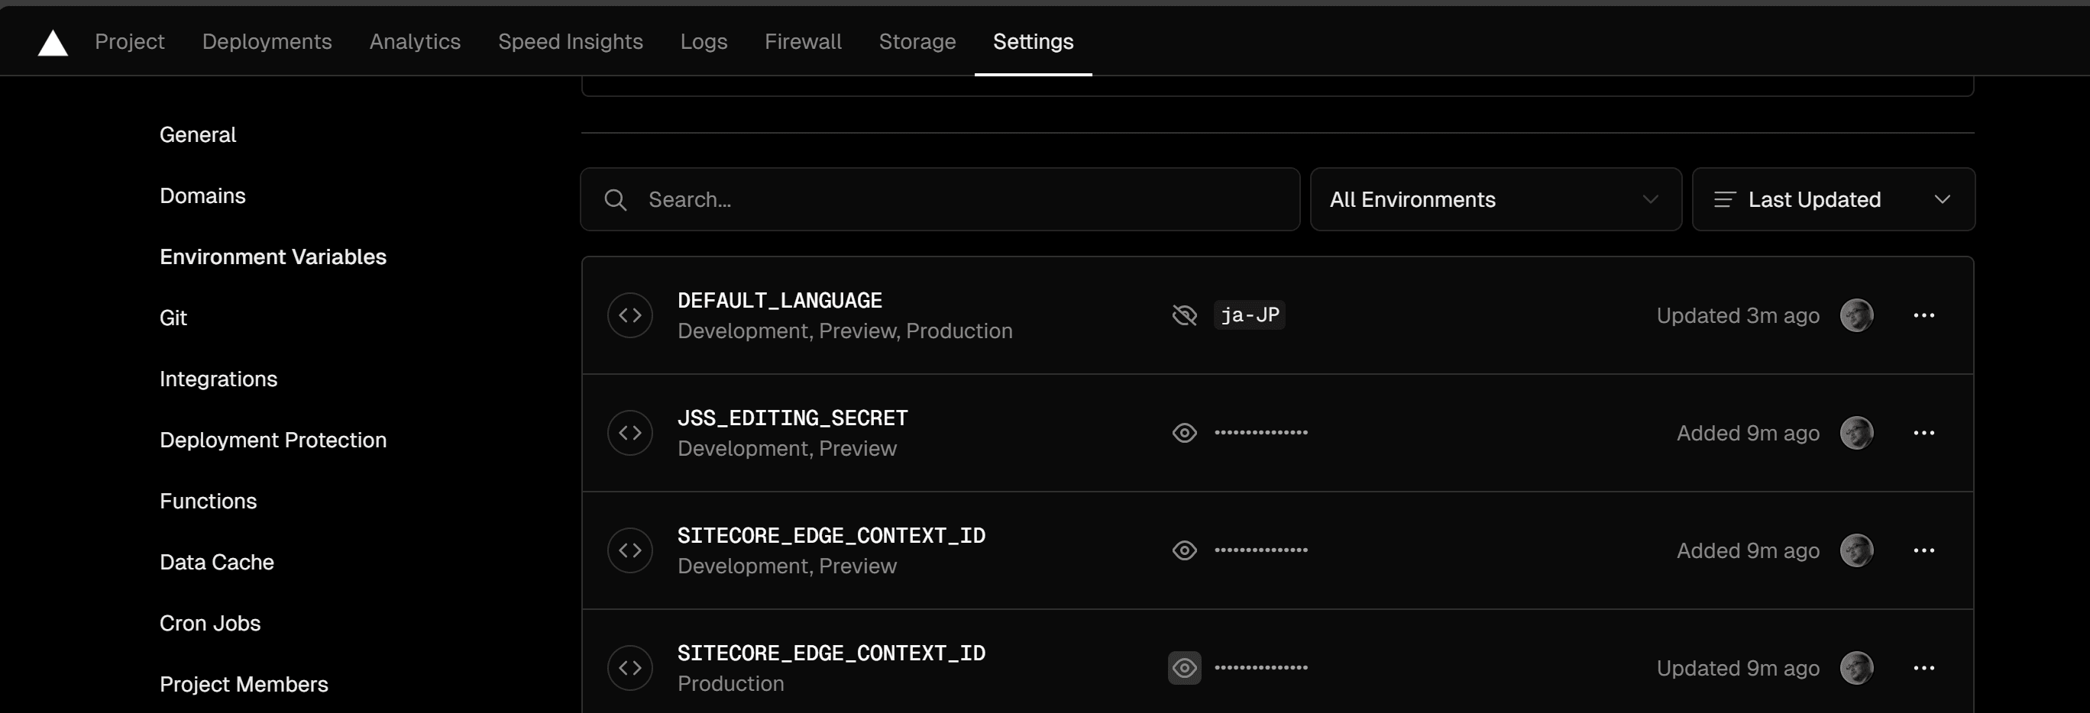Viewport: 2090px width, 713px height.
Task: Click the magnifier icon in the search box
Action: 615,200
